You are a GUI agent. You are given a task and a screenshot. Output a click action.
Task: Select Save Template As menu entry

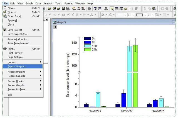[23, 43]
